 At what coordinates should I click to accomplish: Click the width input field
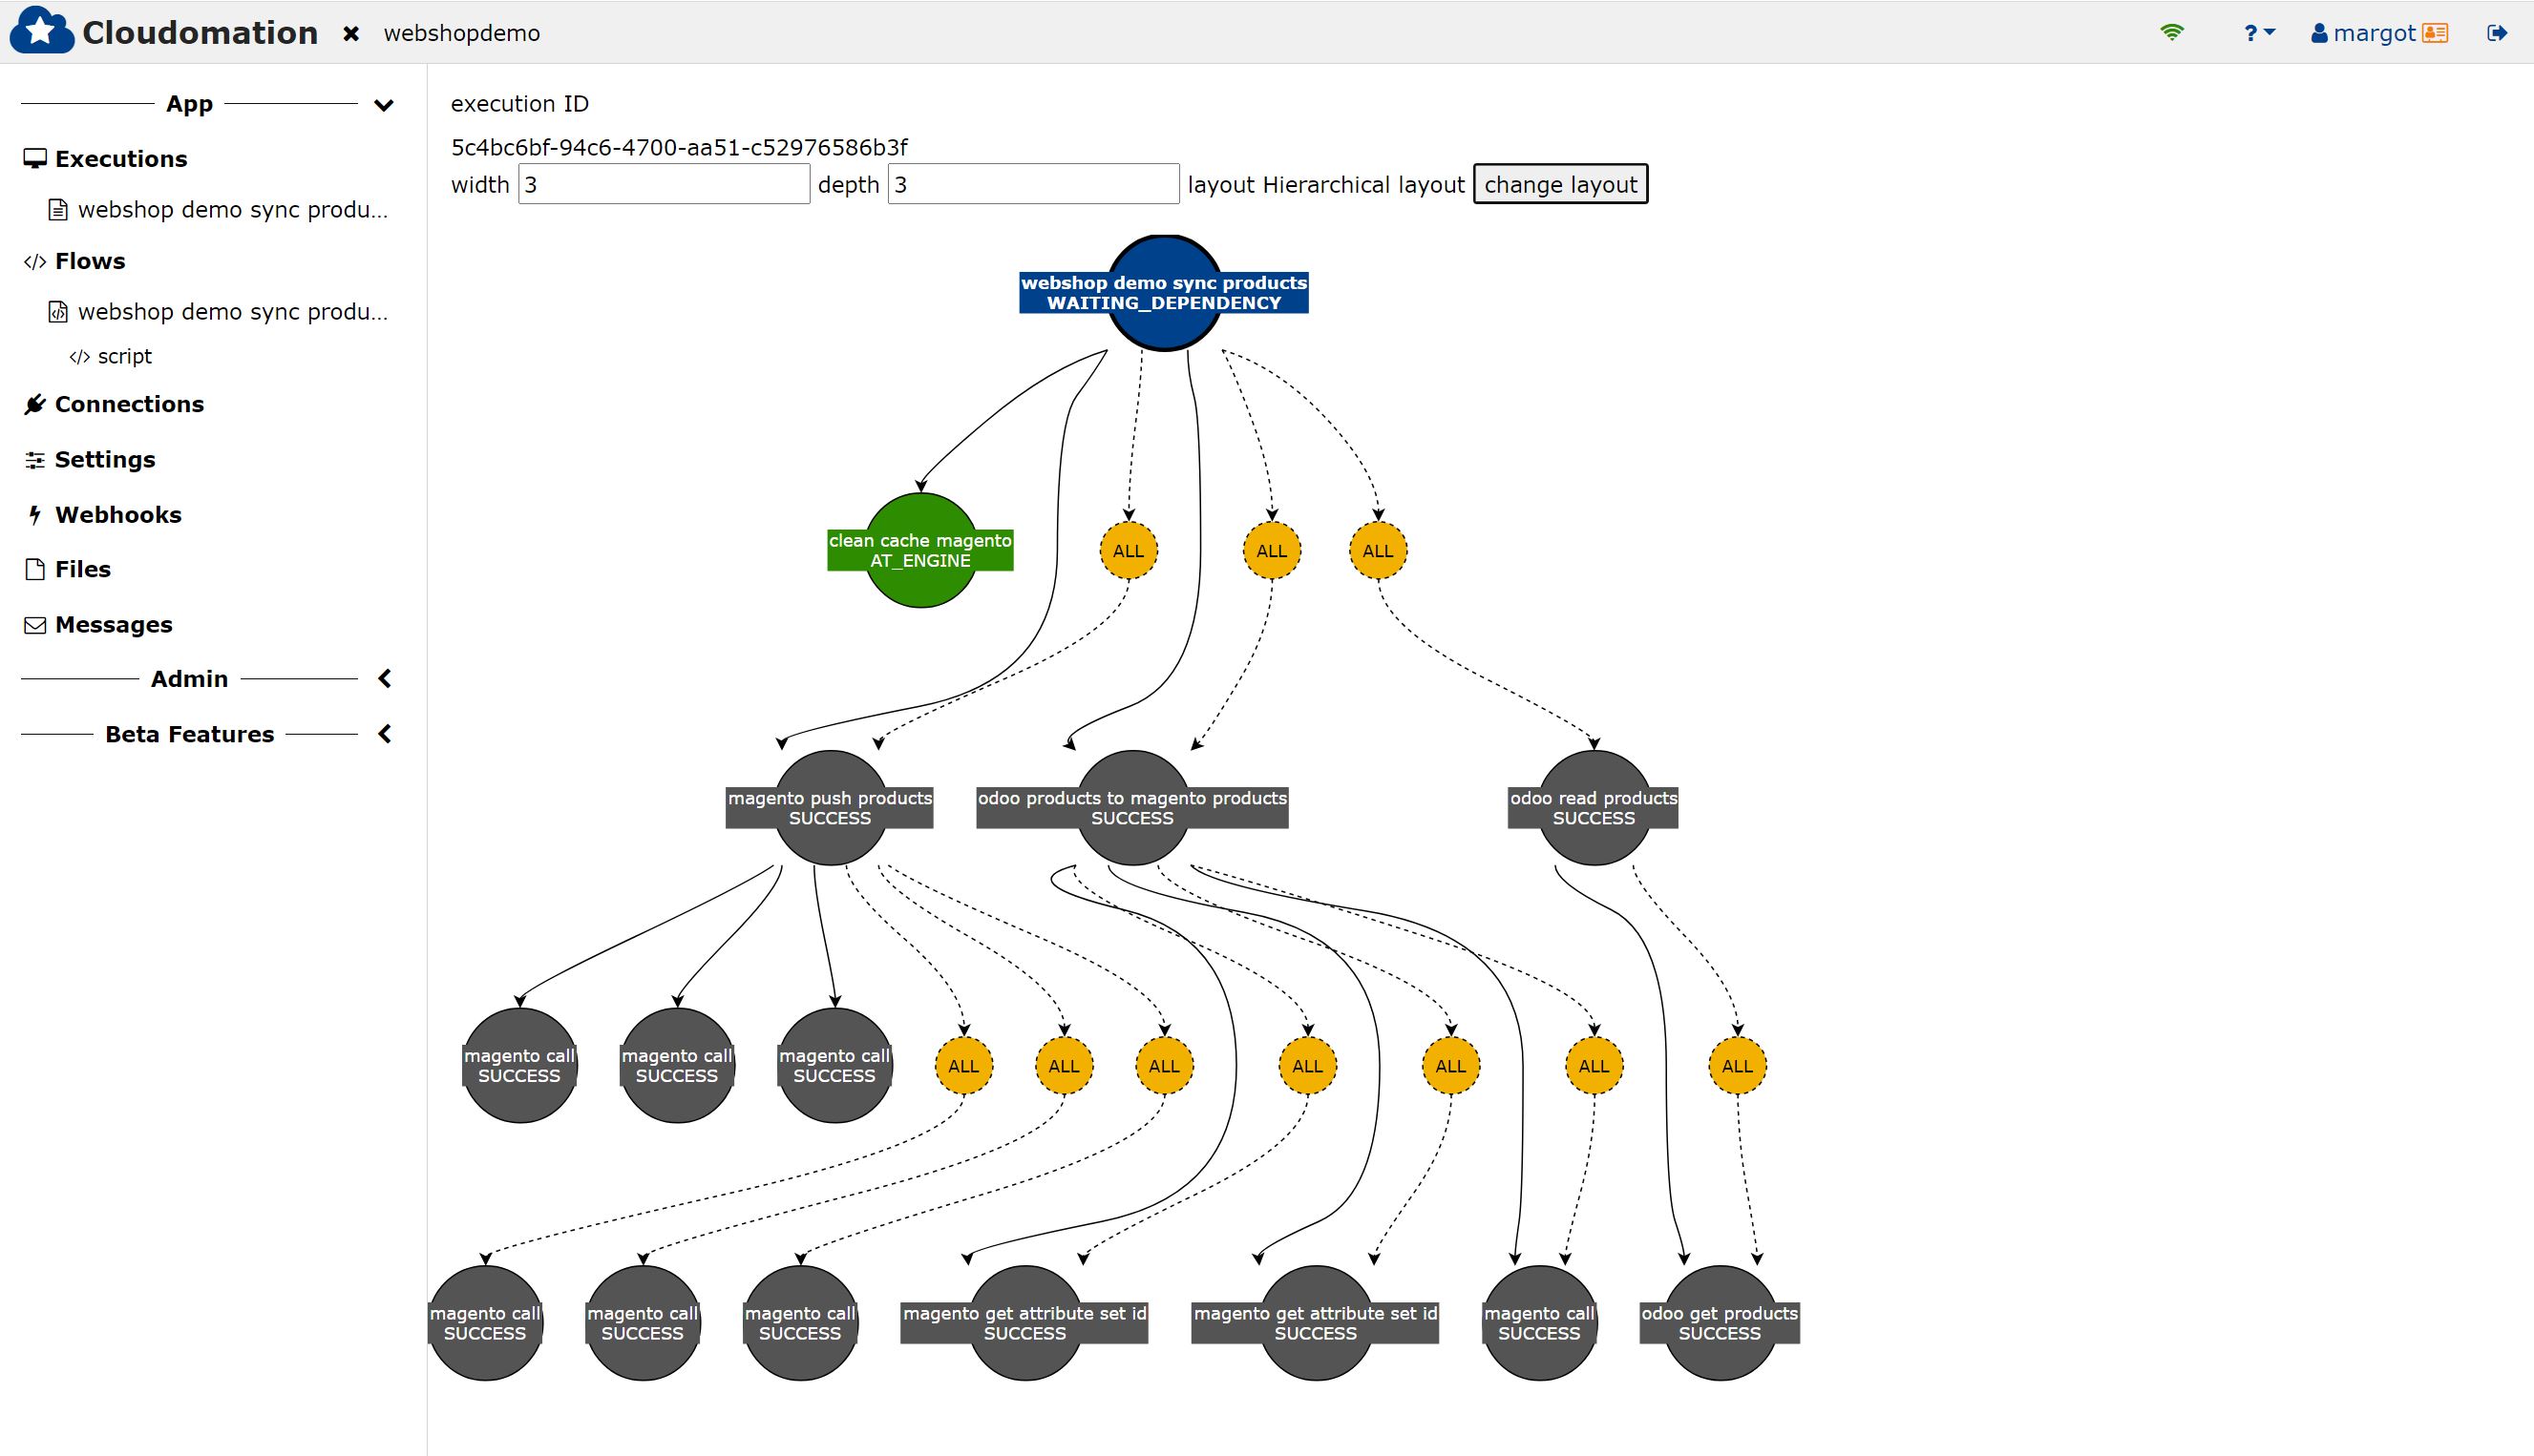point(664,184)
